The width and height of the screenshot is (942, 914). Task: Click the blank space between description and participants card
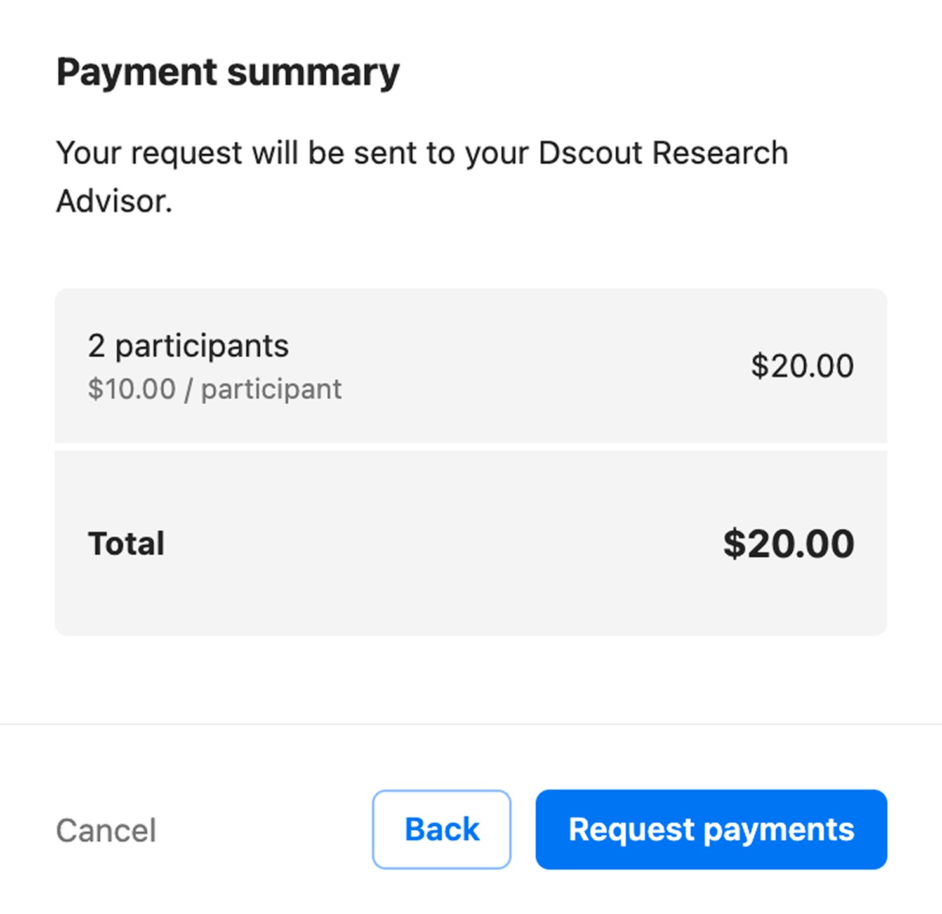click(470, 254)
